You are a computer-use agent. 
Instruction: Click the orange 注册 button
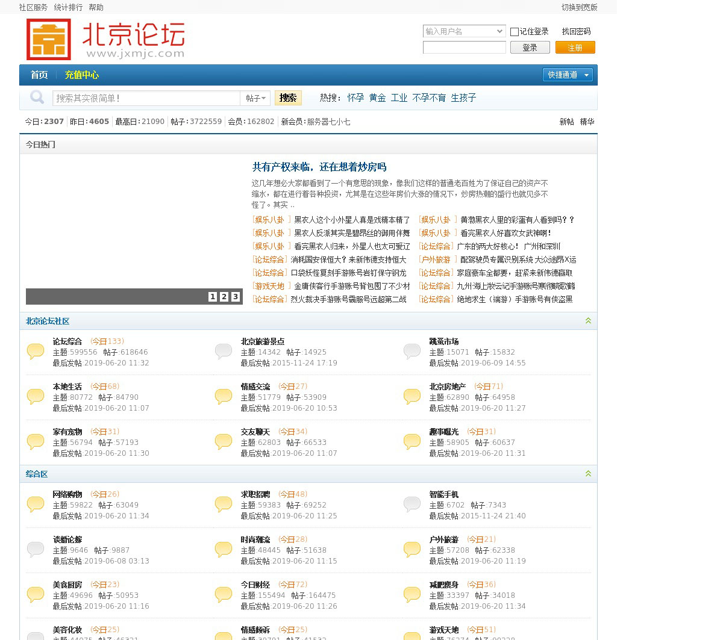coord(575,48)
